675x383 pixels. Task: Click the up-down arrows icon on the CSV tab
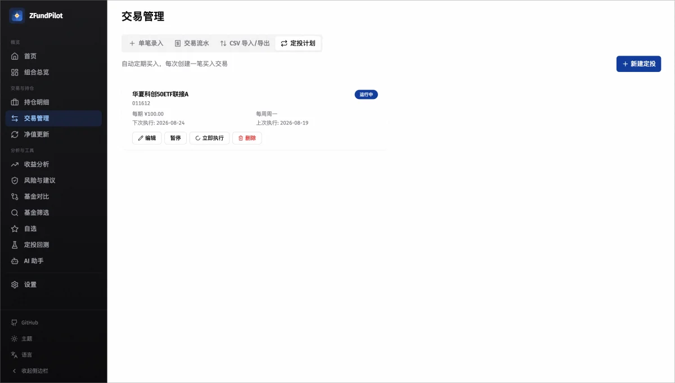[223, 43]
